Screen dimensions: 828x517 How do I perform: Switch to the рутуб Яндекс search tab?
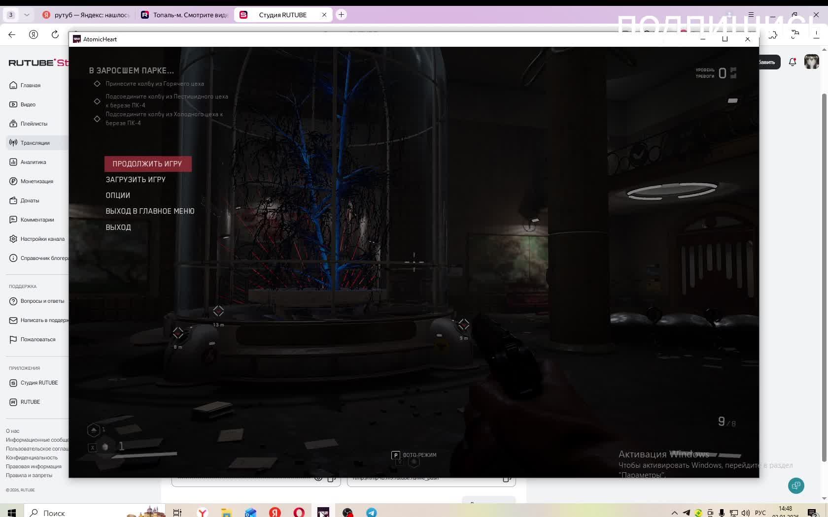pyautogui.click(x=86, y=15)
